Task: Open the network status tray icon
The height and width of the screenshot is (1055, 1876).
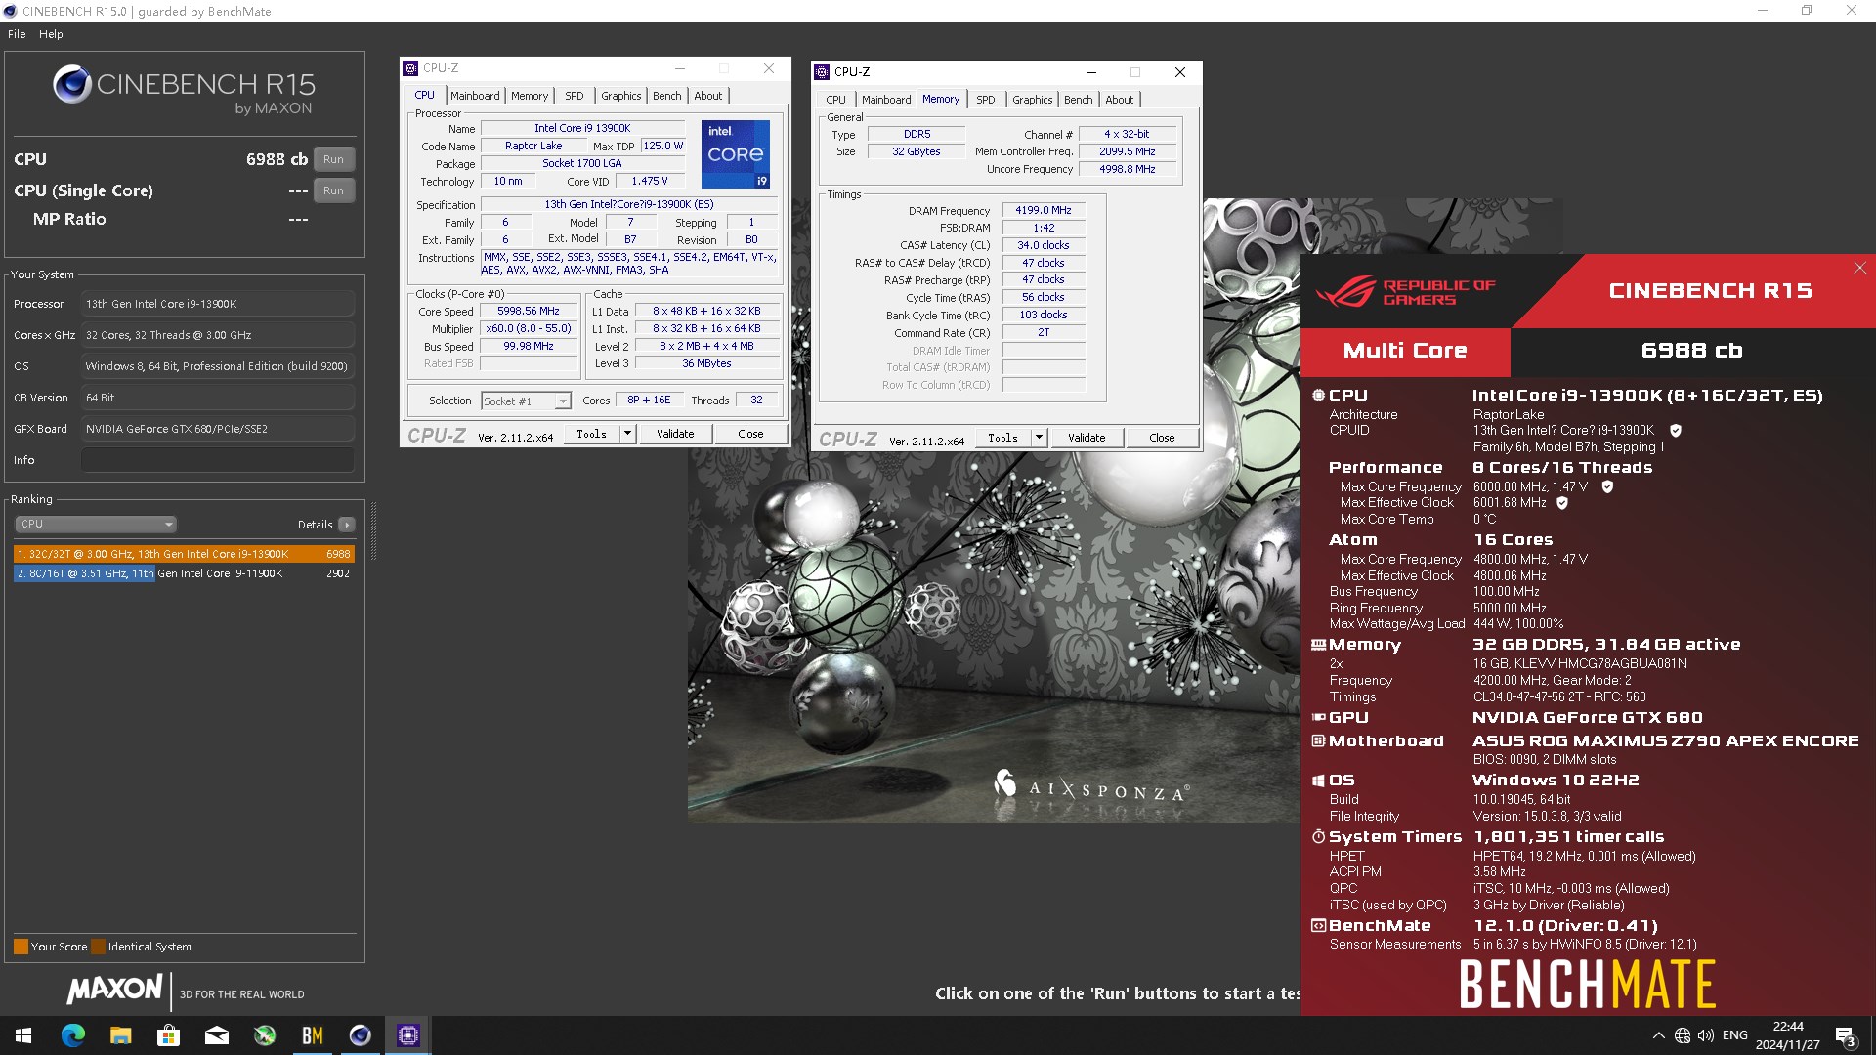Action: tap(1683, 1035)
